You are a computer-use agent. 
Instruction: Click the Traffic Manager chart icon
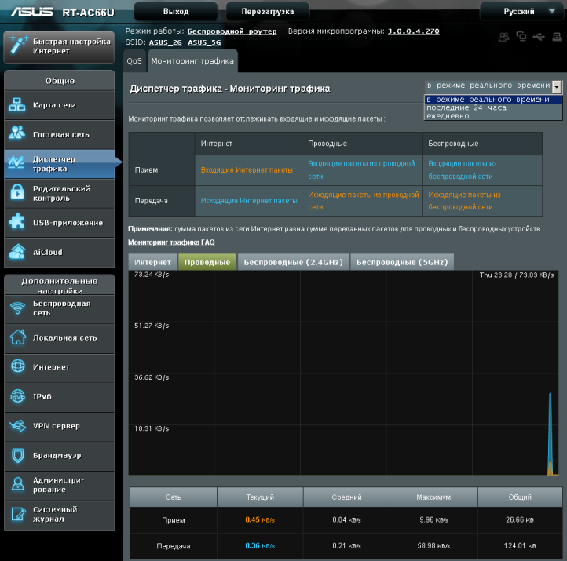coord(16,163)
